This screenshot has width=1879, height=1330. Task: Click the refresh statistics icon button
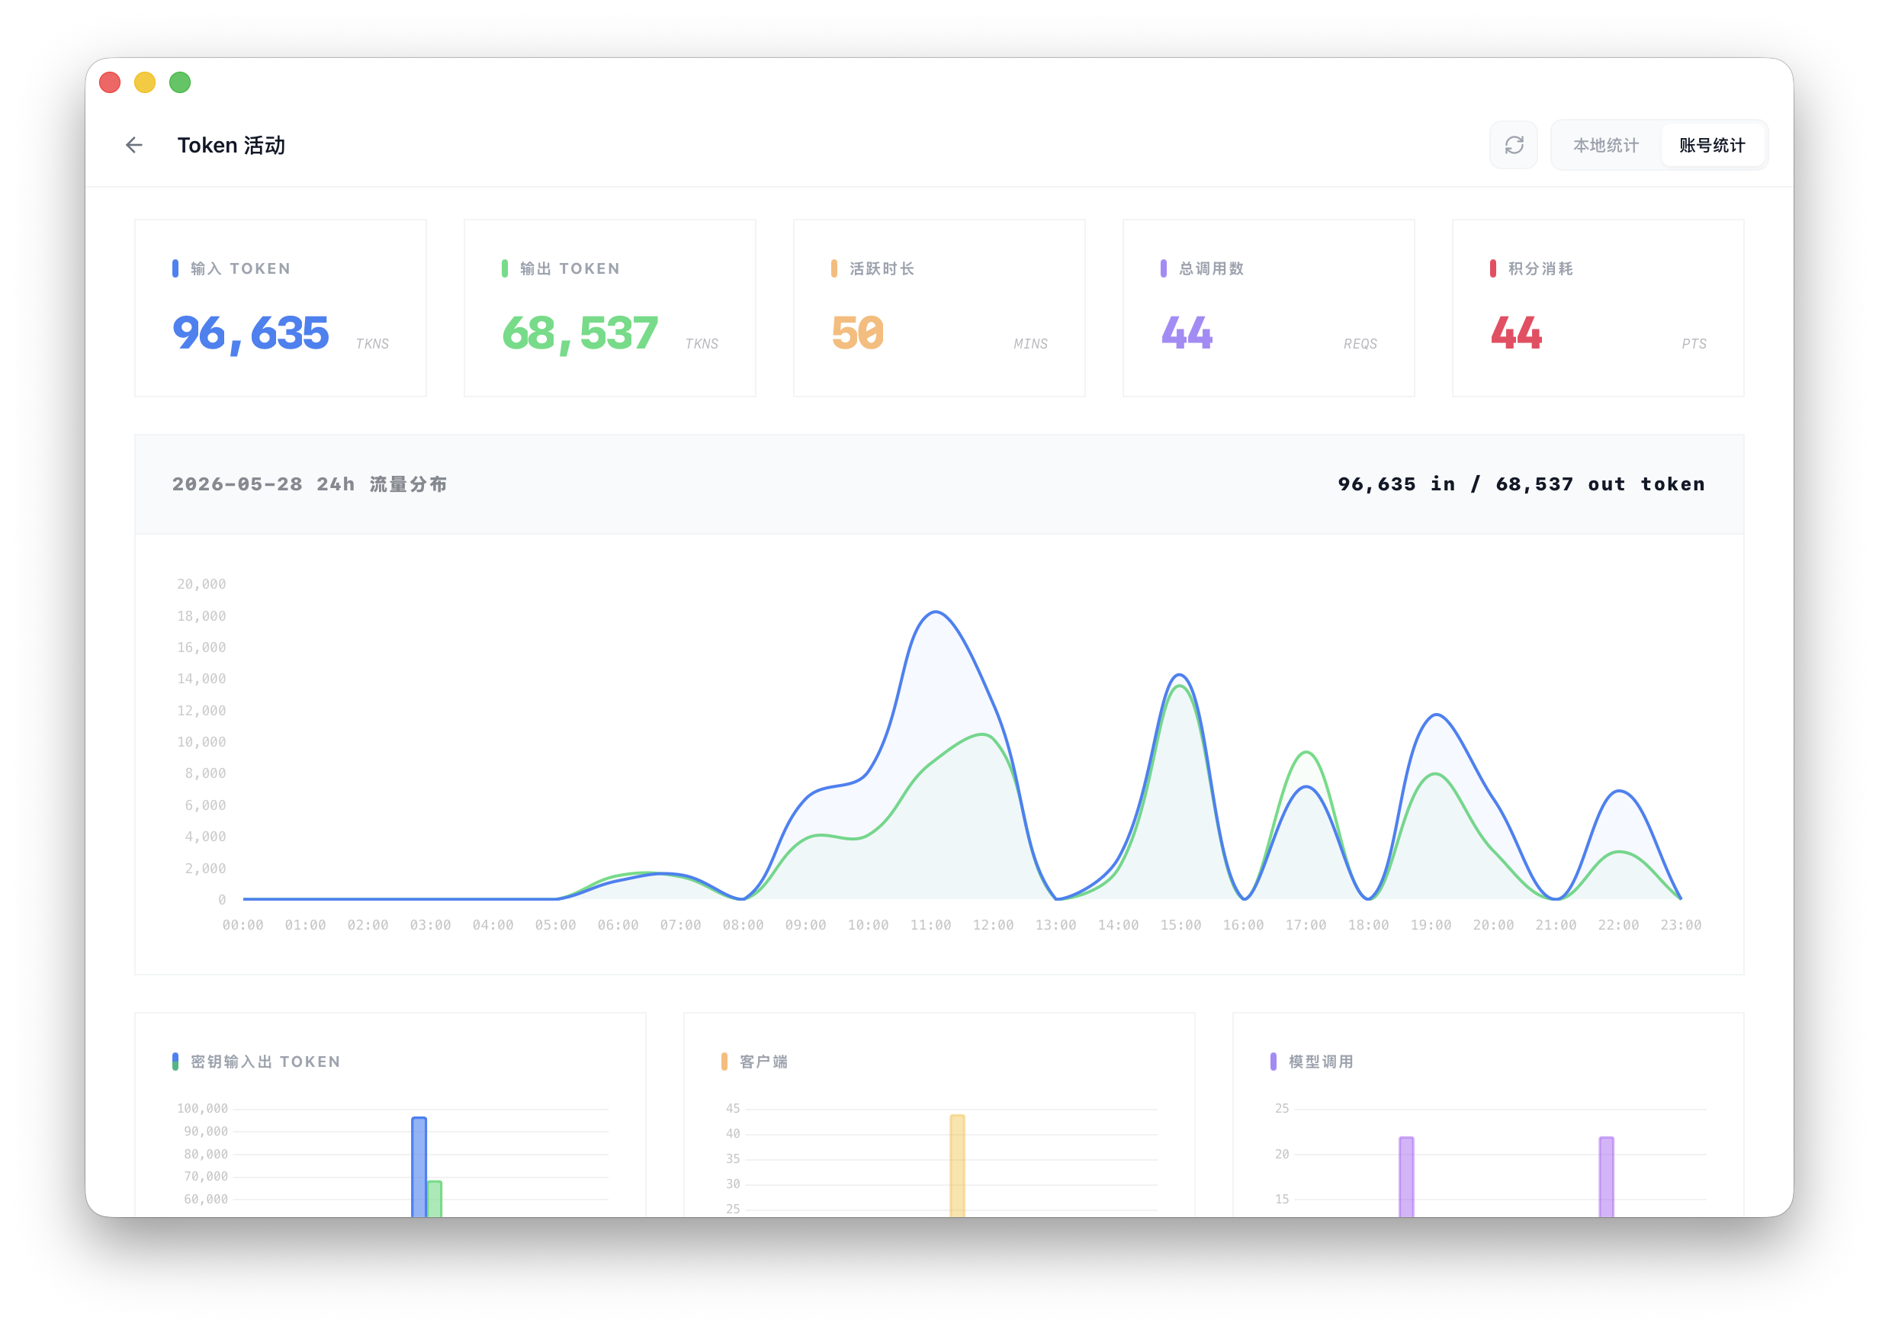[1513, 145]
